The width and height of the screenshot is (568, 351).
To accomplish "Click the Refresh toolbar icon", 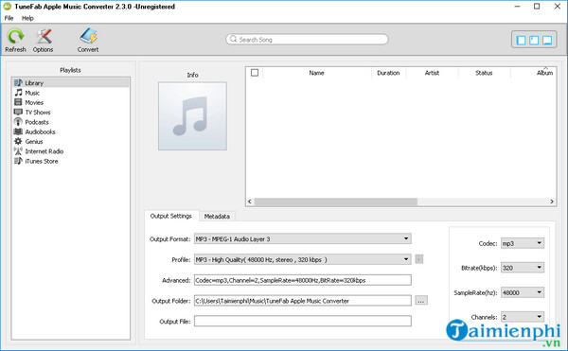I will pyautogui.click(x=15, y=37).
